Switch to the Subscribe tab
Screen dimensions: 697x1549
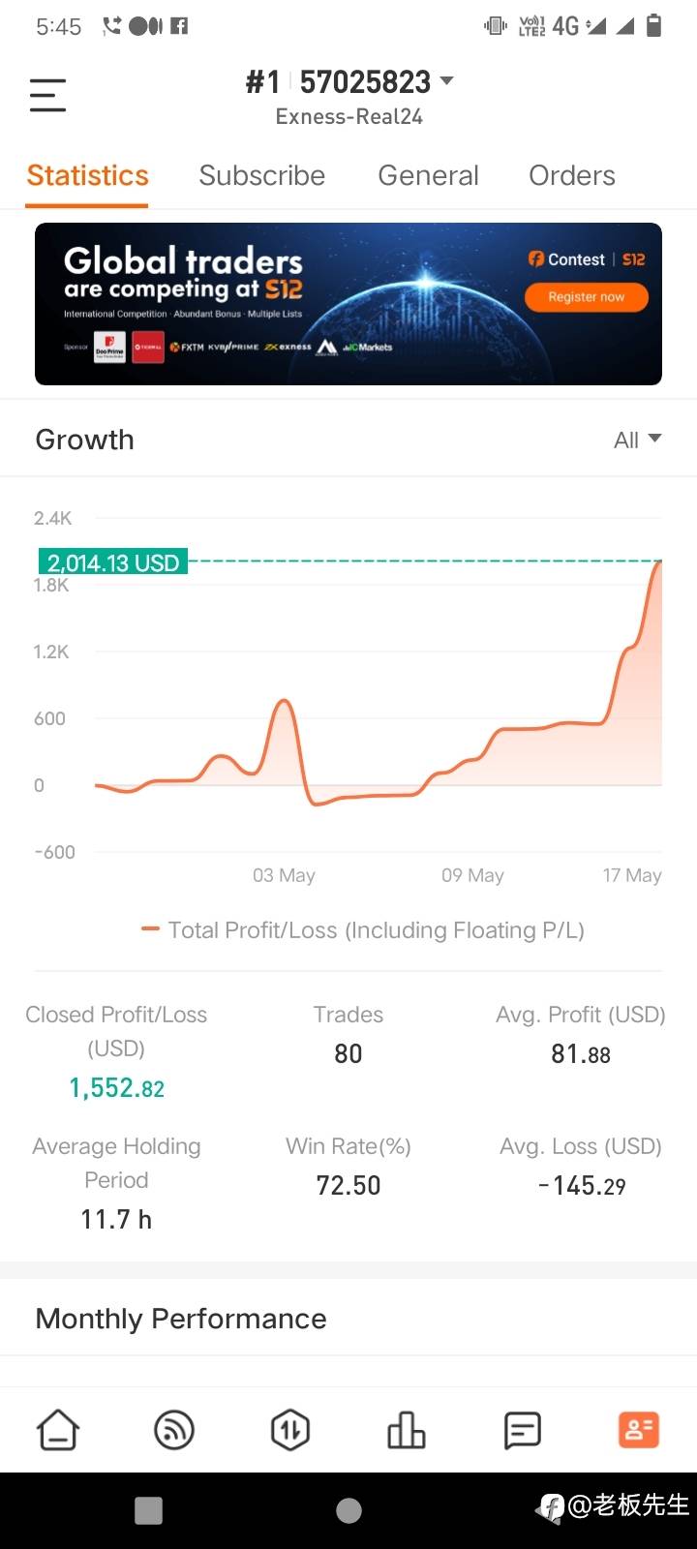tap(261, 175)
